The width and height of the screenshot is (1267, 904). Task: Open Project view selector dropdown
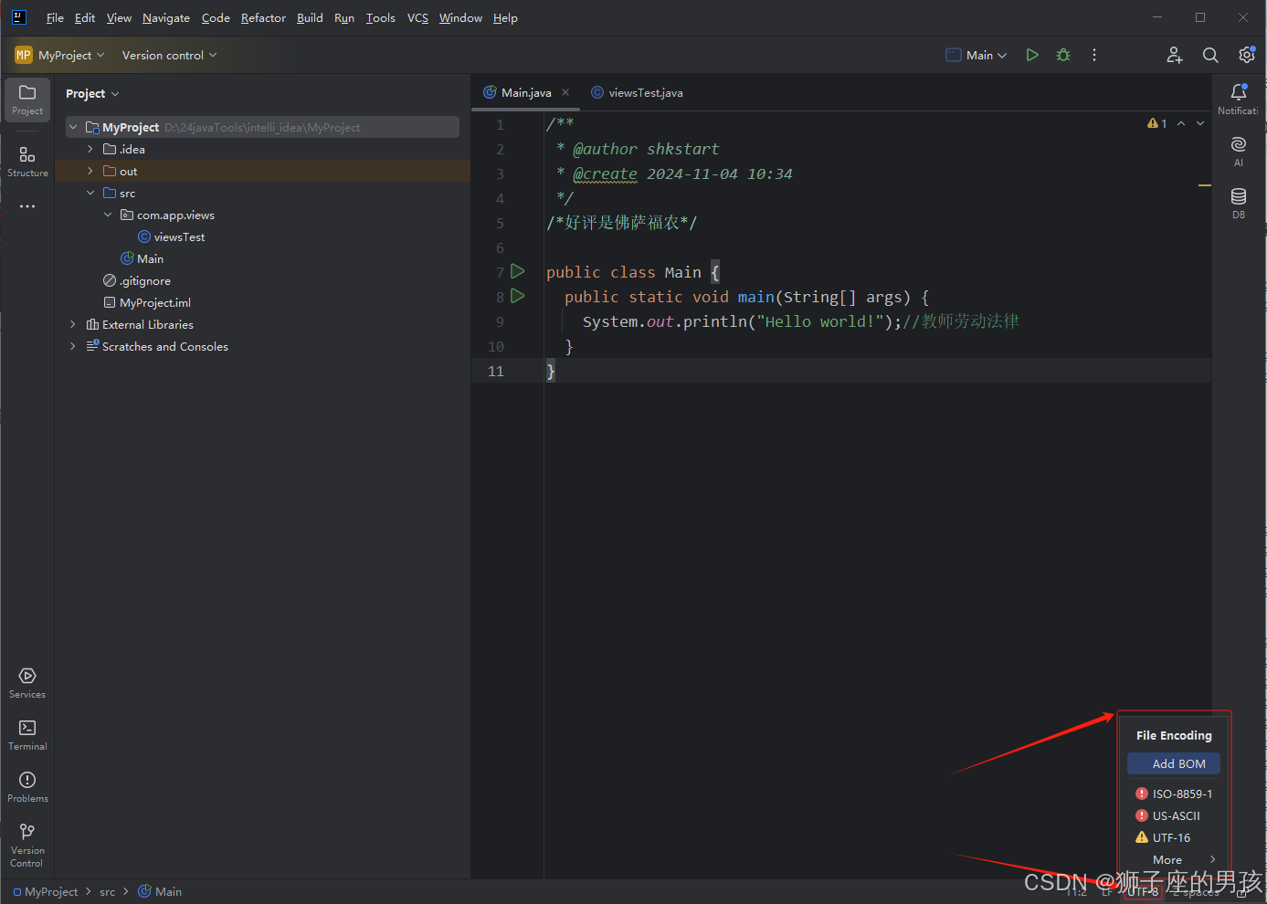pyautogui.click(x=92, y=93)
